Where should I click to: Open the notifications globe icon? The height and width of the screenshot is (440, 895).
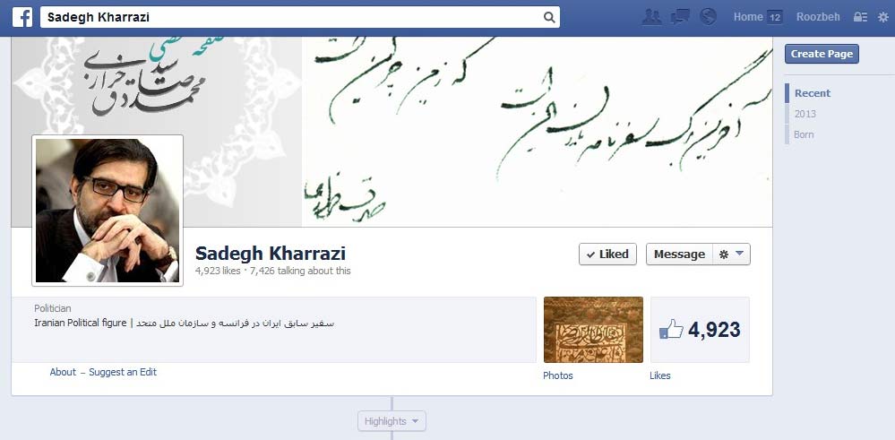coord(708,16)
